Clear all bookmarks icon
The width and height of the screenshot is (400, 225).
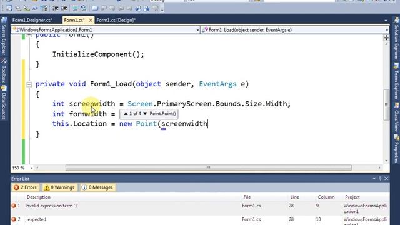click(x=156, y=8)
